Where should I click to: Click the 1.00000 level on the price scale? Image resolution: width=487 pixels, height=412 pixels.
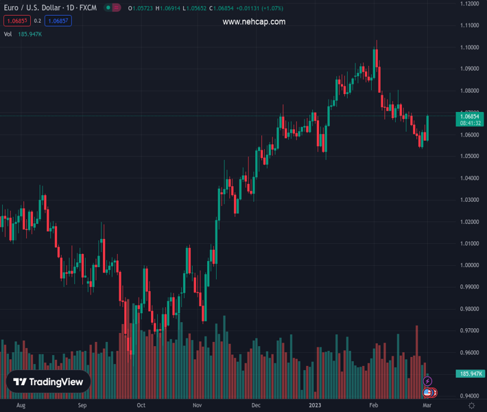470,265
